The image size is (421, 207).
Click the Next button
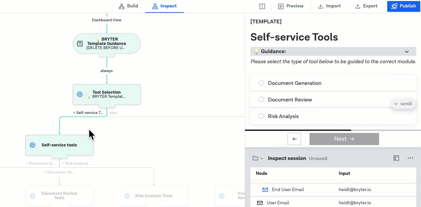click(344, 139)
